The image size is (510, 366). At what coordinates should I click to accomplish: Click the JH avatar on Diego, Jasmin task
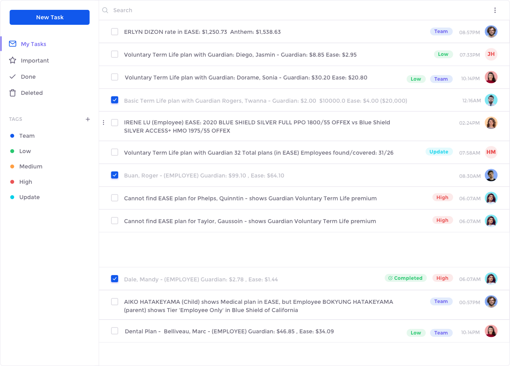pos(491,54)
